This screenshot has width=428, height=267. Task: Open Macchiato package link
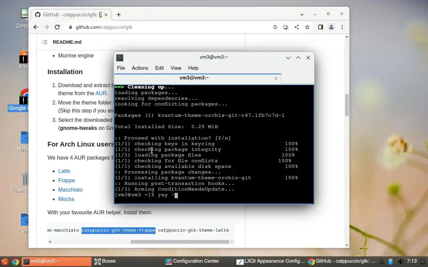tap(70, 190)
